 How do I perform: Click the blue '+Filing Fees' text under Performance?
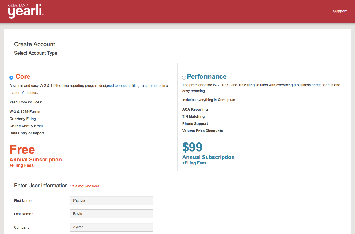(x=194, y=163)
